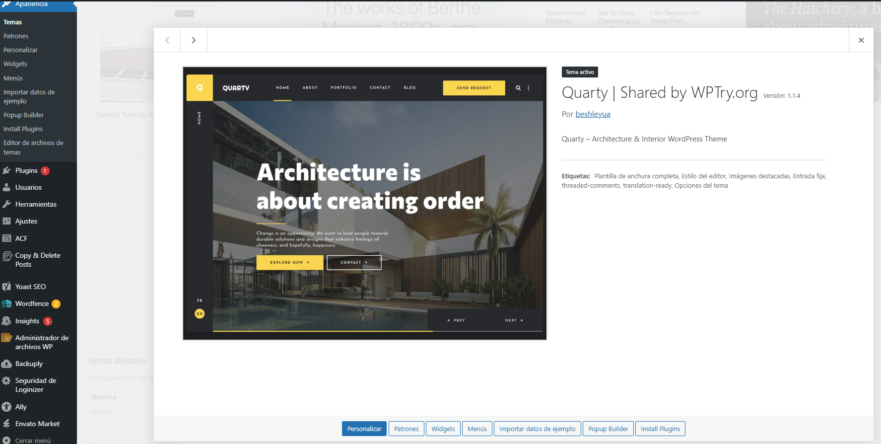The height and width of the screenshot is (444, 881).
Task: Click the Quarty theme screenshot preview
Action: [365, 203]
